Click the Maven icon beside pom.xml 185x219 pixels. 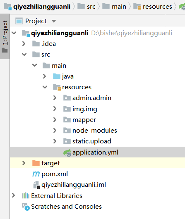[36, 174]
